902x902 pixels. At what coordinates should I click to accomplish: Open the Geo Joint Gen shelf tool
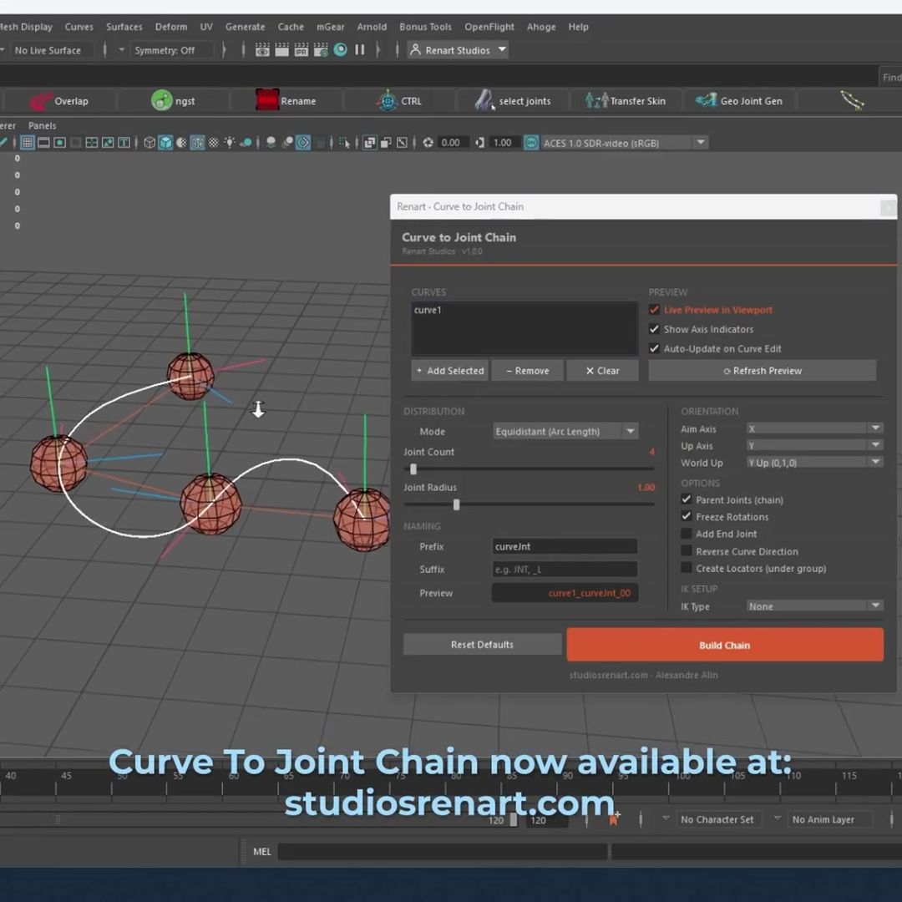[738, 101]
